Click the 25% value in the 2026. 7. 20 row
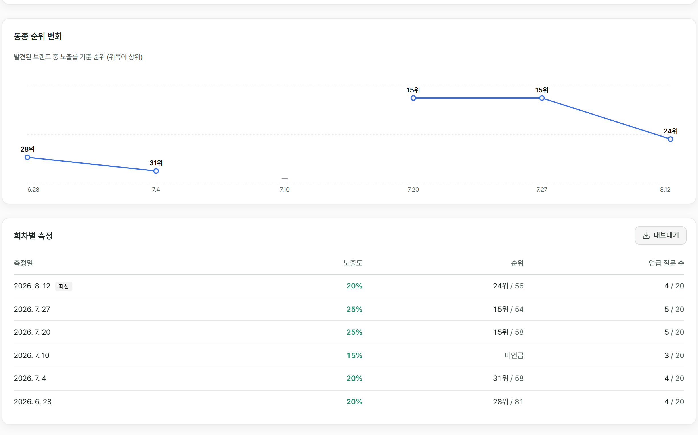The image size is (698, 435). pyautogui.click(x=354, y=332)
